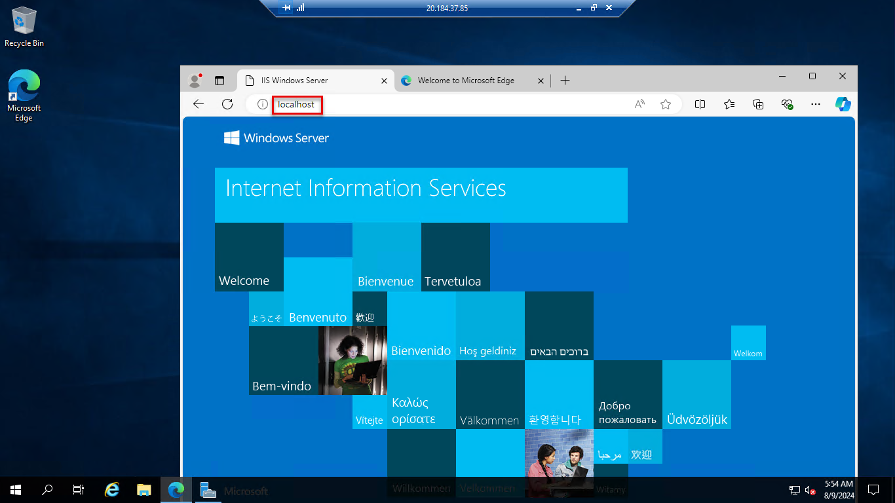Close the IIS Windows Server tab
Viewport: 895px width, 503px height.
point(385,81)
